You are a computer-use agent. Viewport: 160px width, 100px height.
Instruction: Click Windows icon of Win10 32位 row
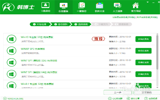point(11,39)
